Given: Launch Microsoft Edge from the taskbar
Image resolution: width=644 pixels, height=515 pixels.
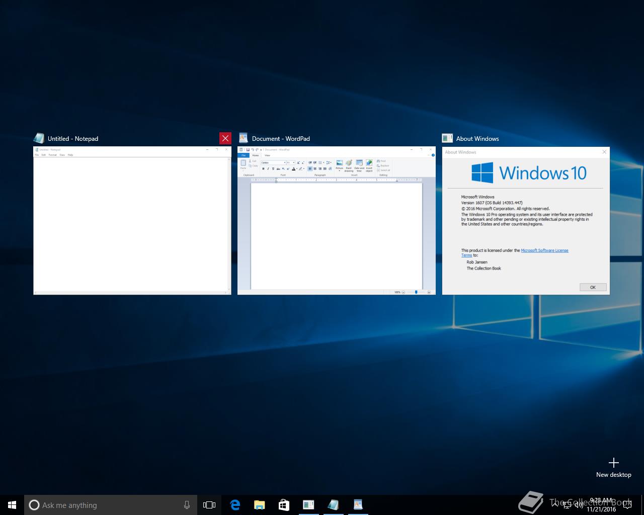Looking at the screenshot, I should click(235, 505).
